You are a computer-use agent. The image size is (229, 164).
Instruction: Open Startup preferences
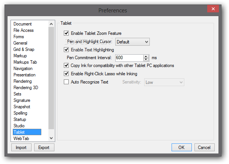coord(20,119)
